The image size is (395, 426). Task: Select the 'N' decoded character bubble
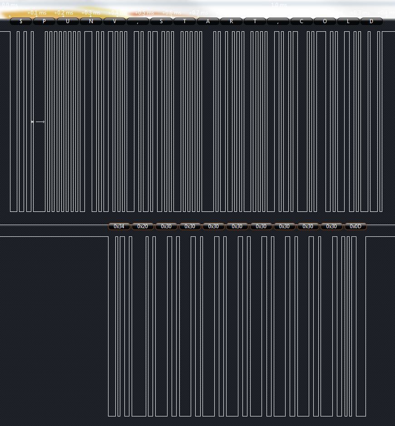[91, 21]
